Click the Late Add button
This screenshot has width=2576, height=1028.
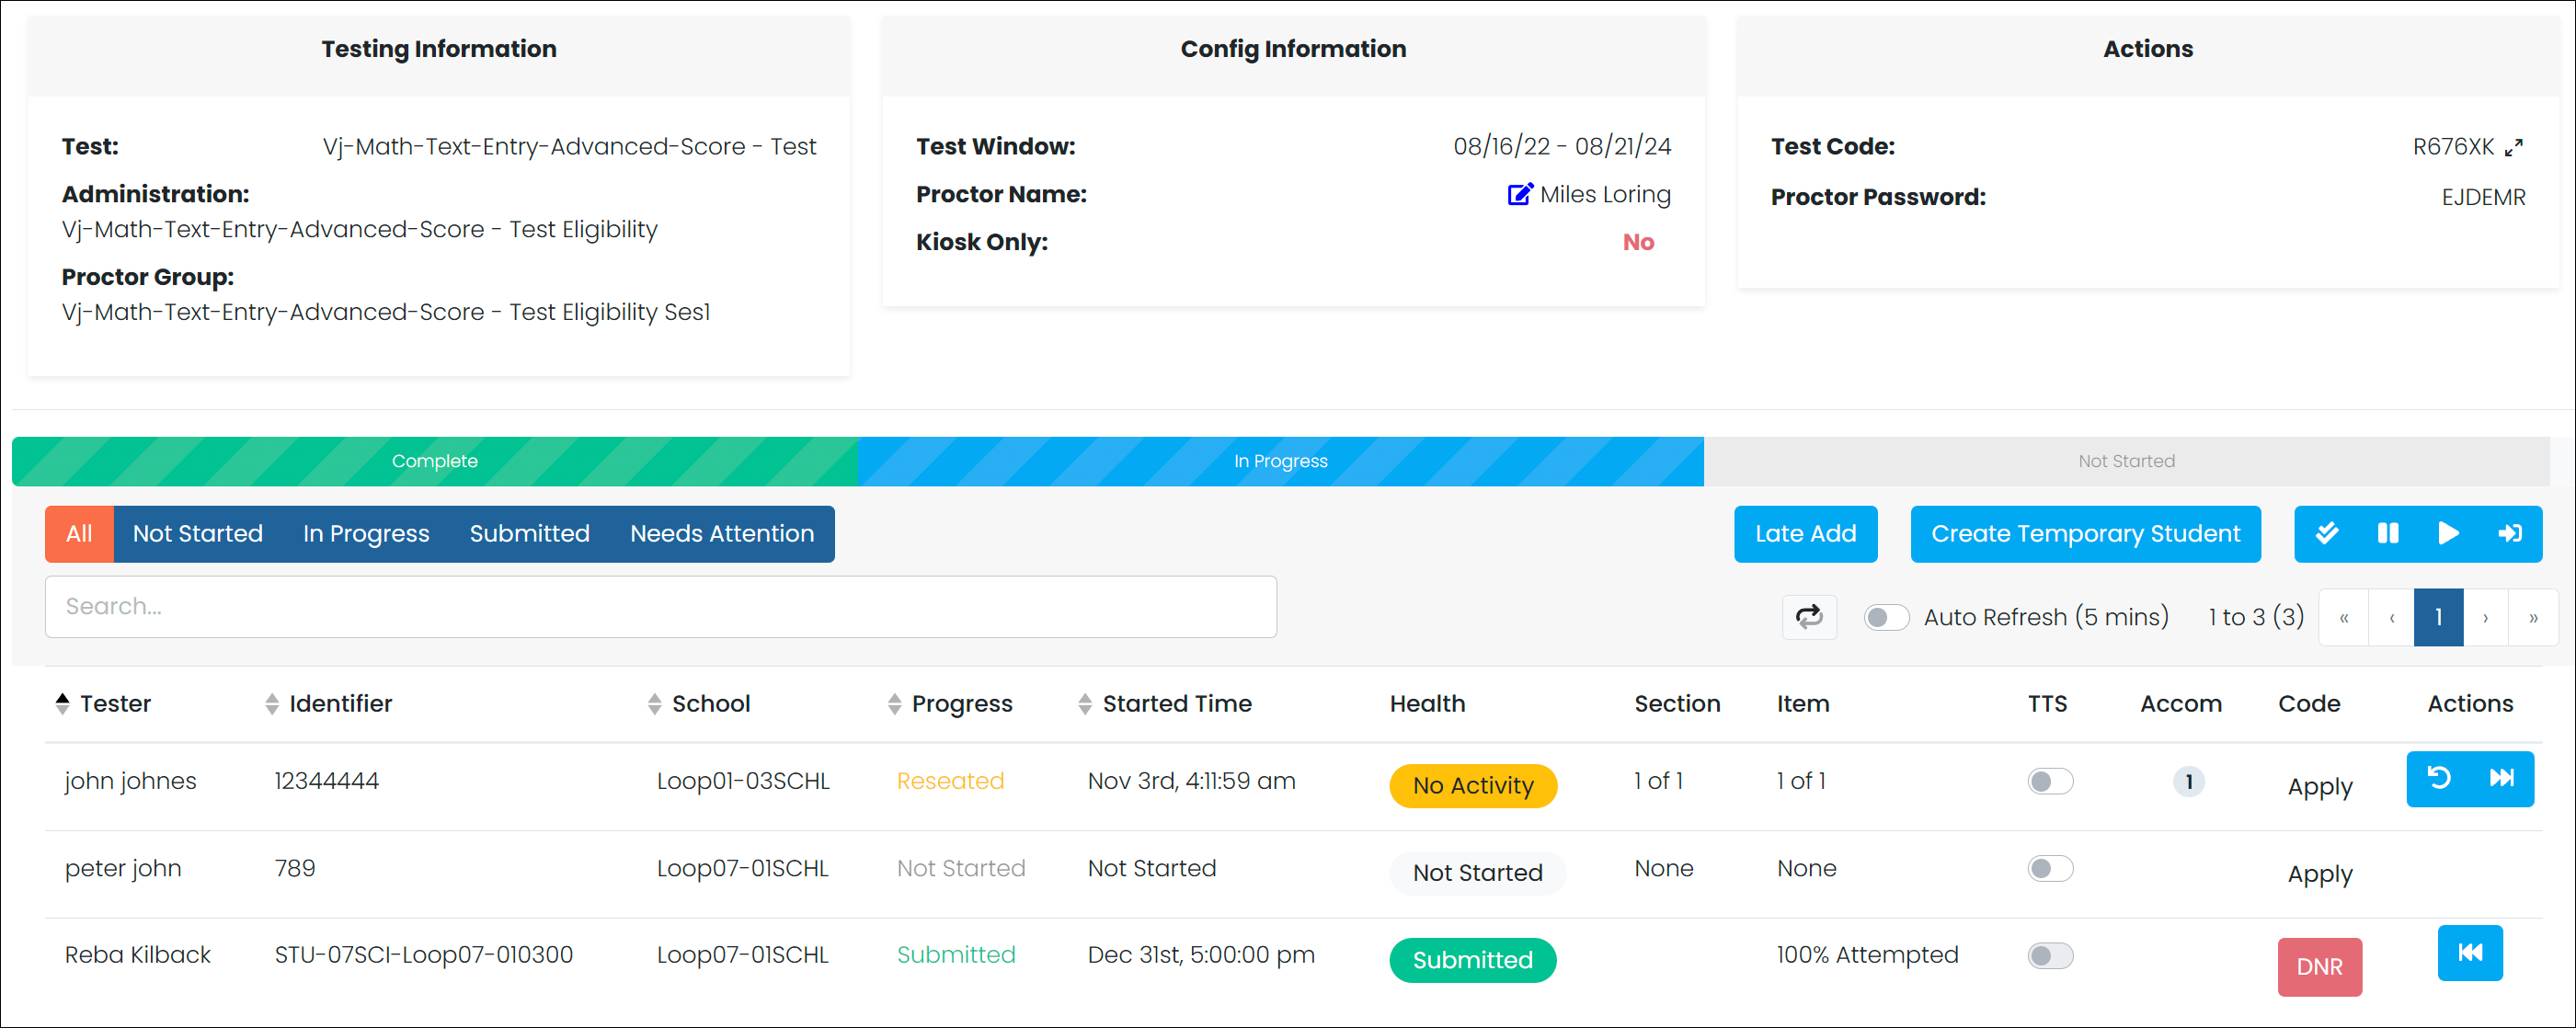[1804, 534]
